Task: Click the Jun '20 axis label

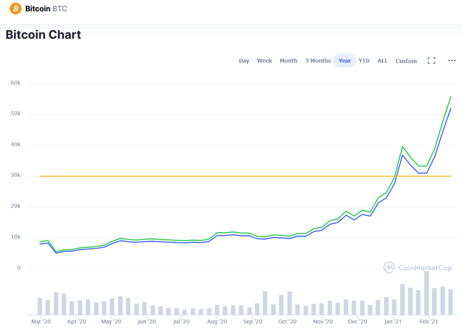Action: 147,322
